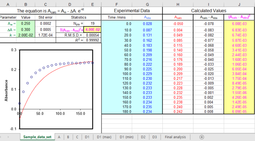The height and width of the screenshot is (141, 255).
Task: Switch to sheet tab C
Action: coord(77,137)
